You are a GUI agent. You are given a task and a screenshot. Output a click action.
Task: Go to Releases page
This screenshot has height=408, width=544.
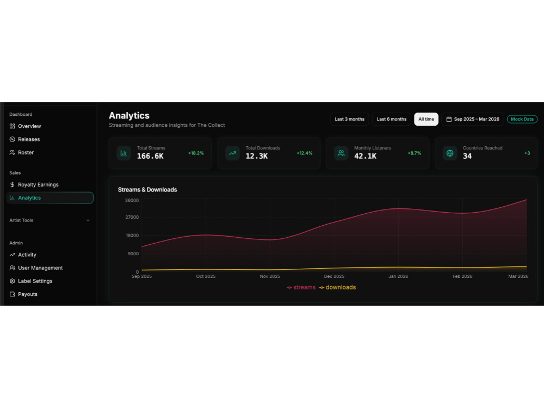click(50, 139)
